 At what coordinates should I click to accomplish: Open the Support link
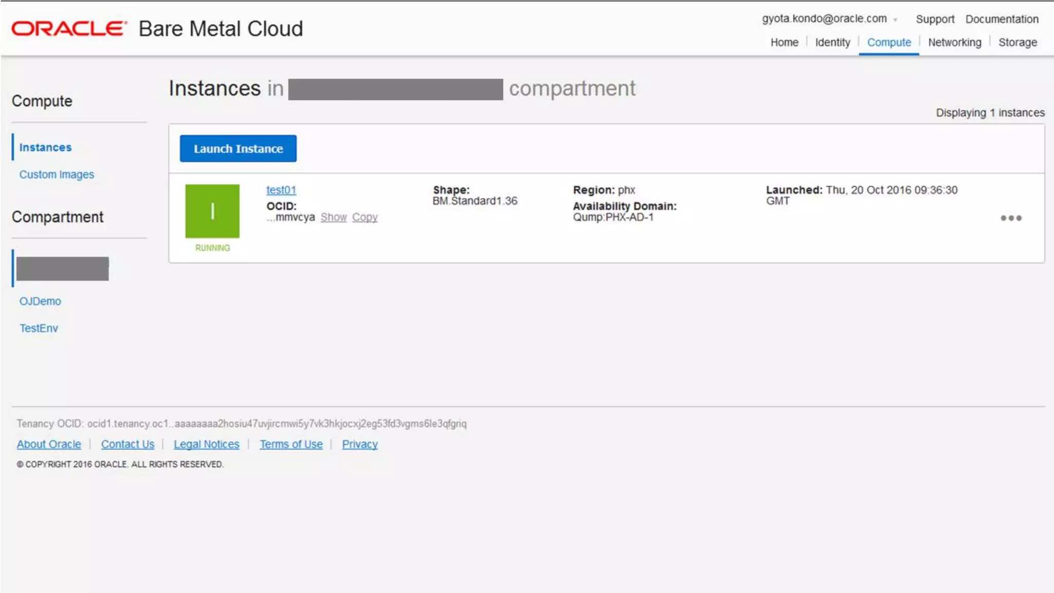935,19
